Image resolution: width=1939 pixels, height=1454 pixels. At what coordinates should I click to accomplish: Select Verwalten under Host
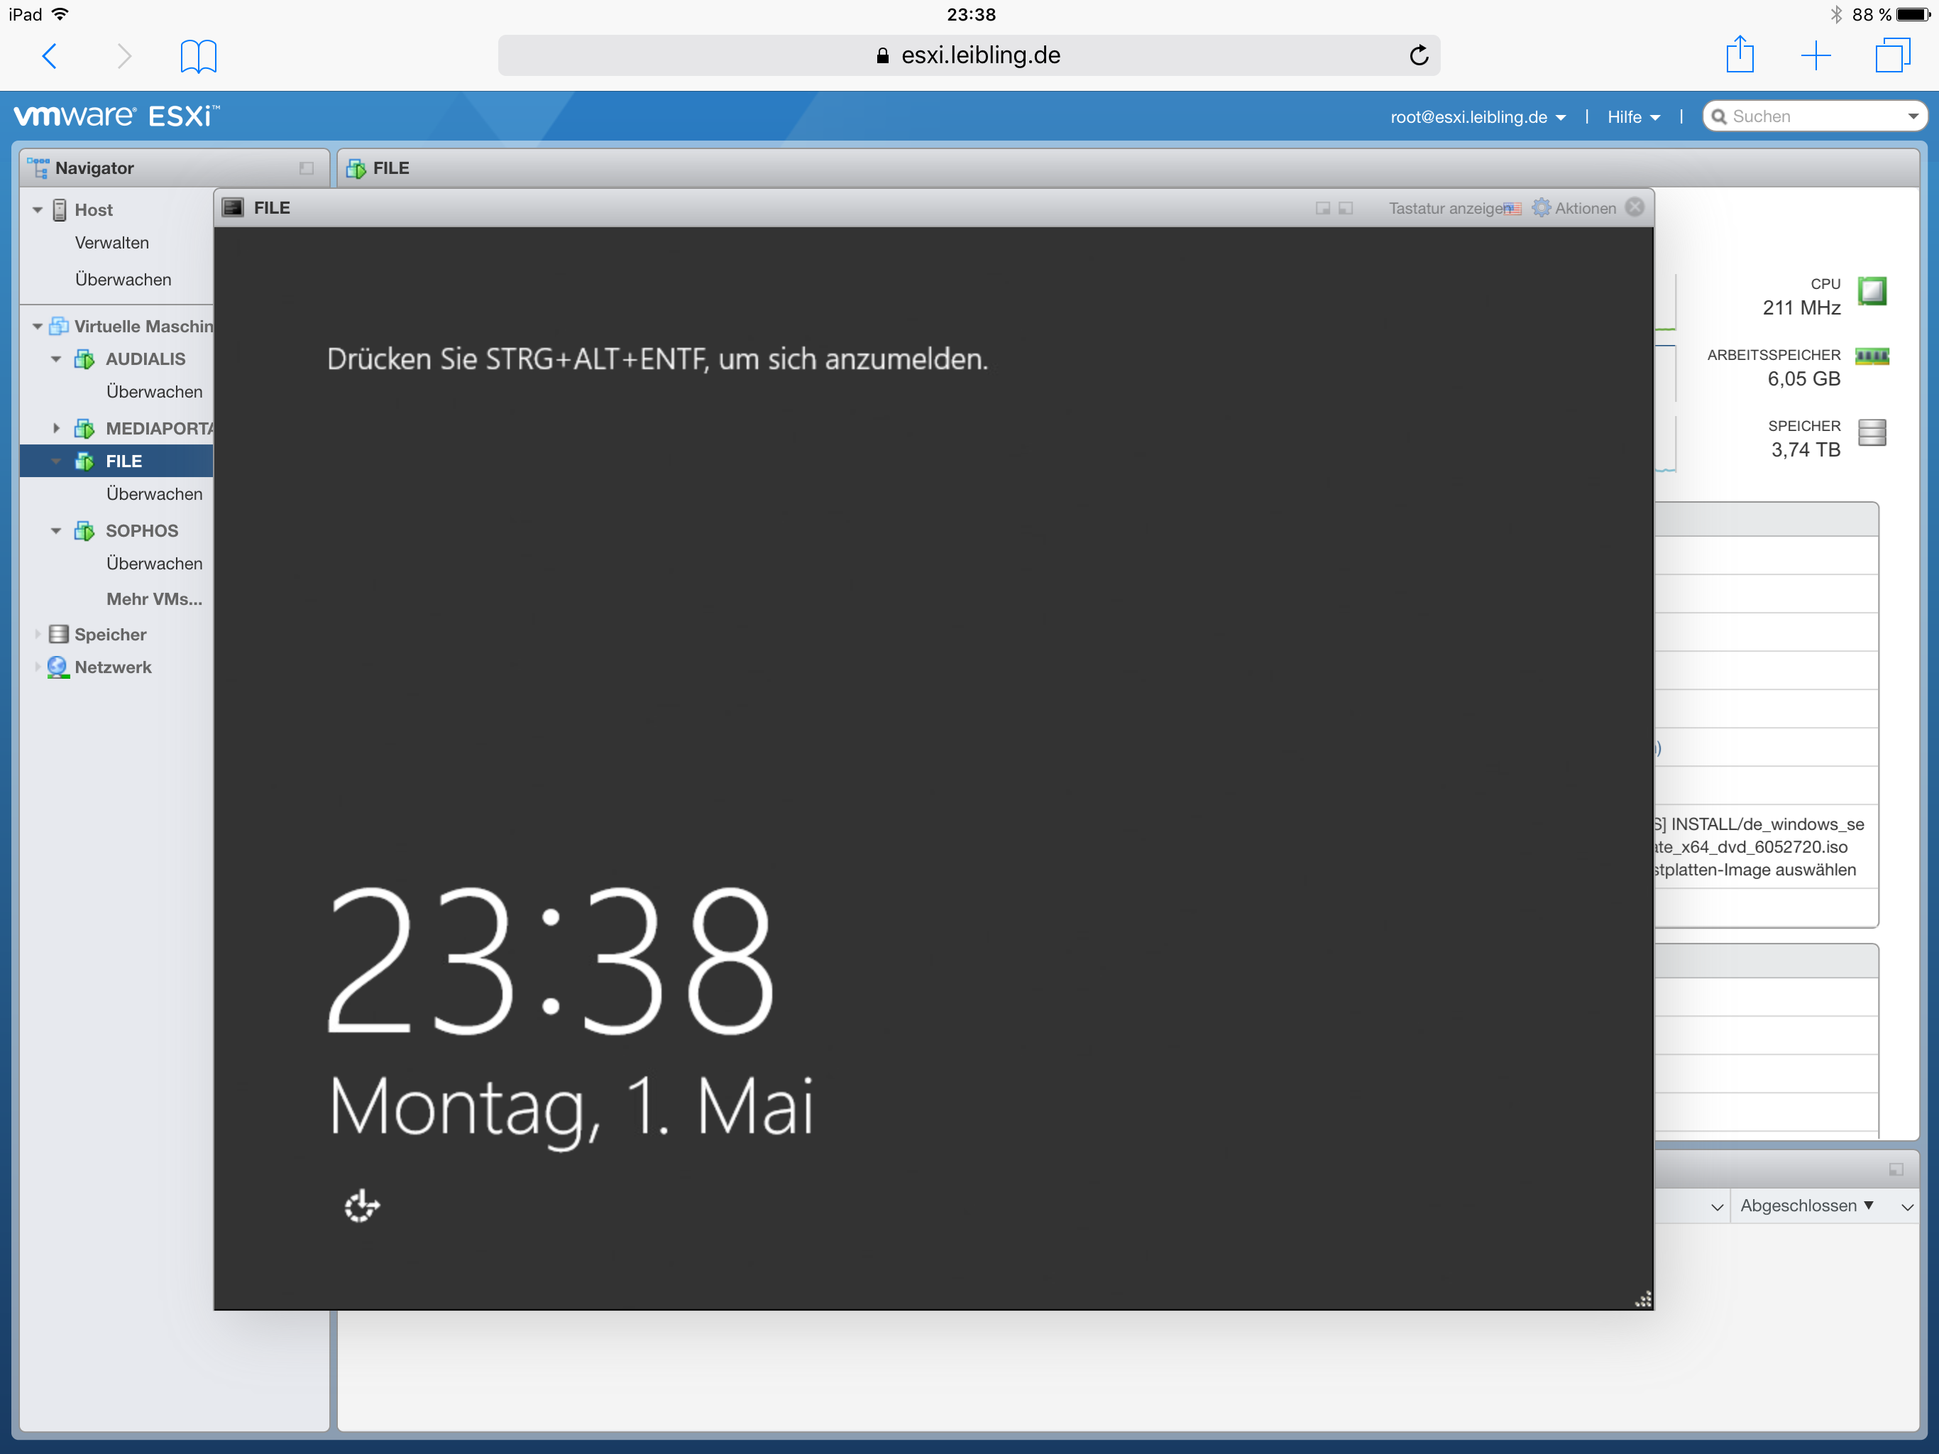click(111, 243)
